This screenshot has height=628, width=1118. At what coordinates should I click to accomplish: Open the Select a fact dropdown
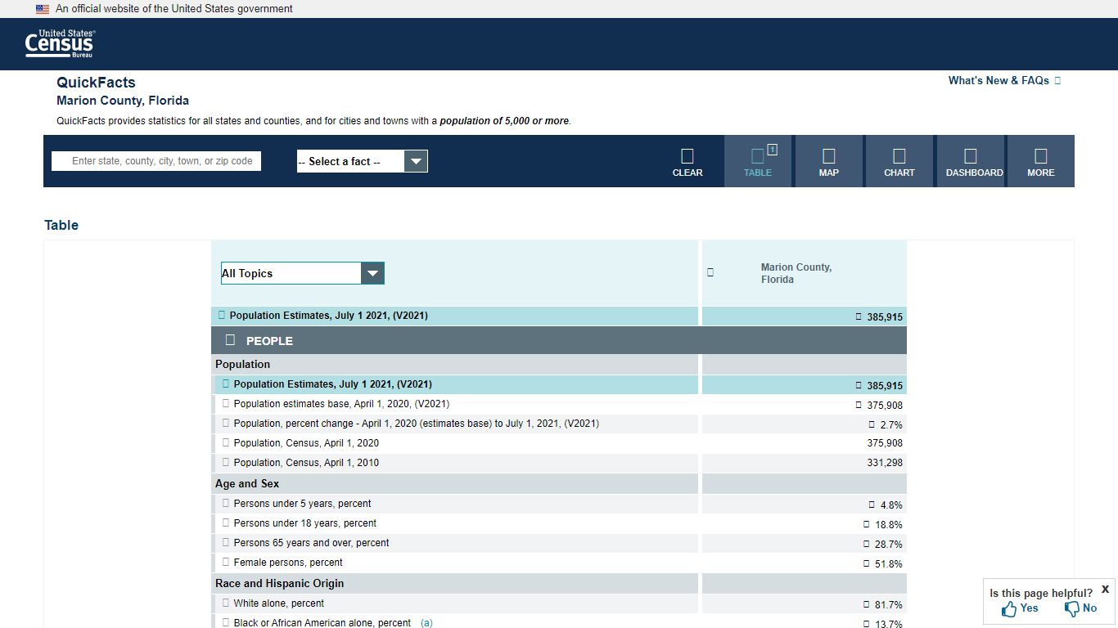[x=363, y=161]
